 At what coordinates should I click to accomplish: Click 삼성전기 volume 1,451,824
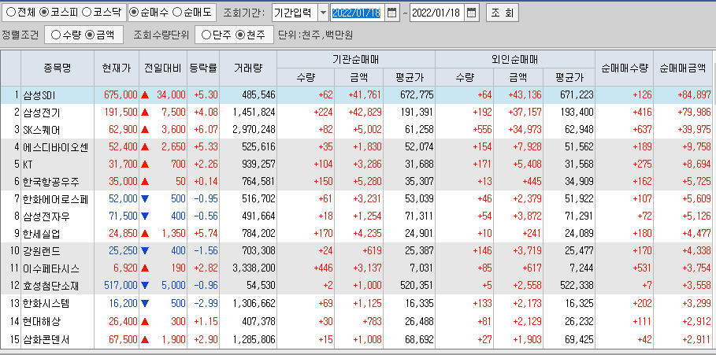click(x=254, y=113)
